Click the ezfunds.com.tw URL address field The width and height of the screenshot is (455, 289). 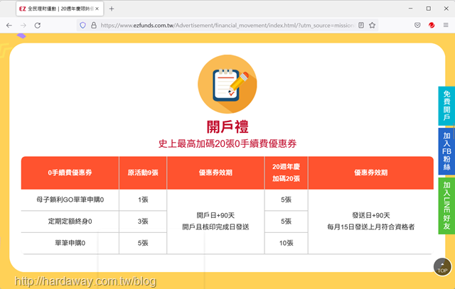click(x=226, y=26)
